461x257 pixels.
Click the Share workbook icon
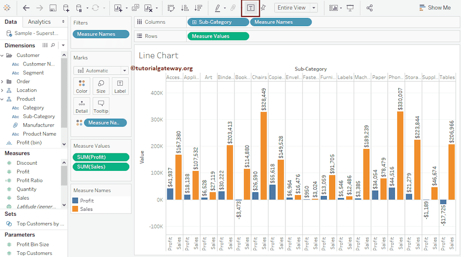[370, 8]
